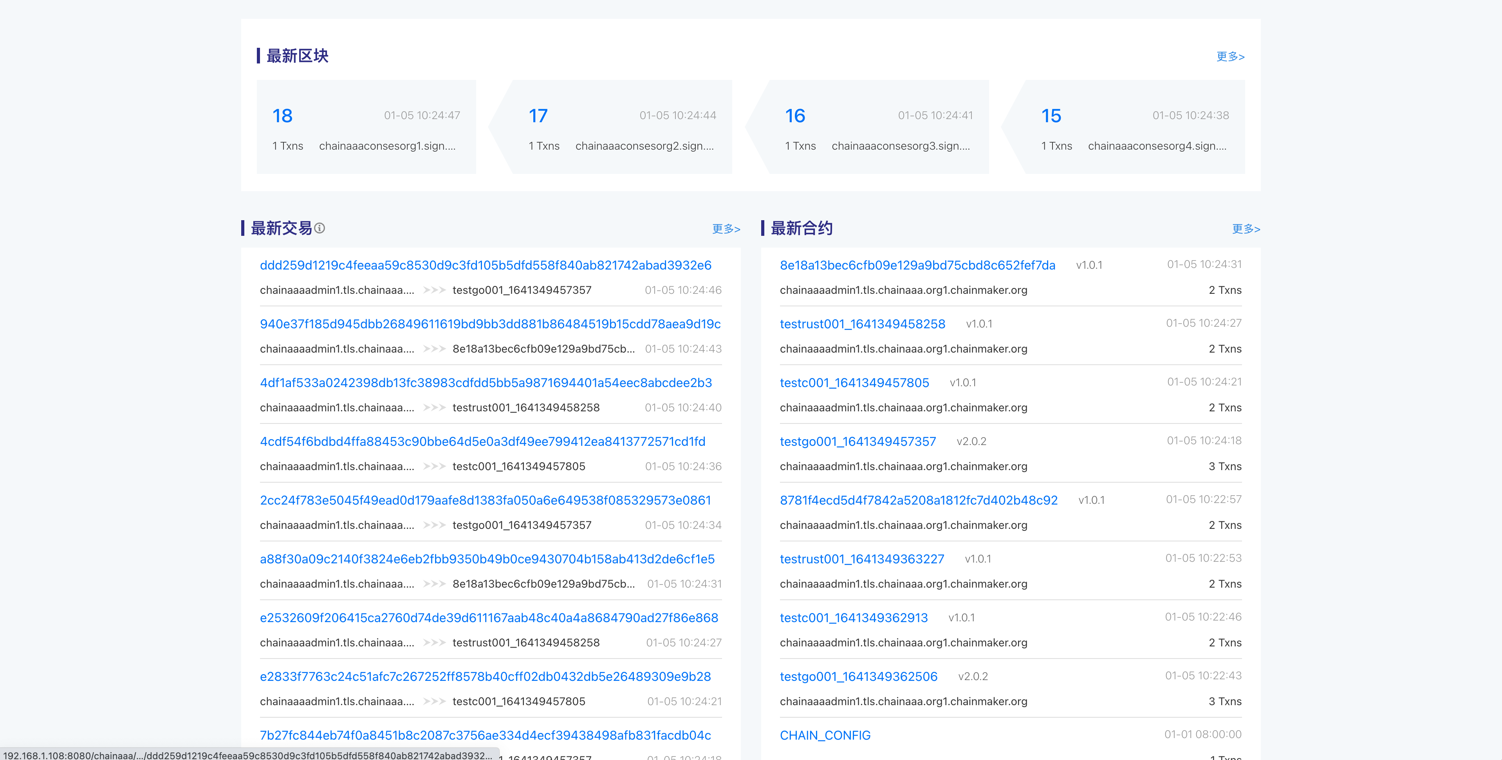The image size is (1502, 760).
Task: Open transaction ddd259d1219c4feeaa59c8530d9c3fd1...
Action: point(486,265)
